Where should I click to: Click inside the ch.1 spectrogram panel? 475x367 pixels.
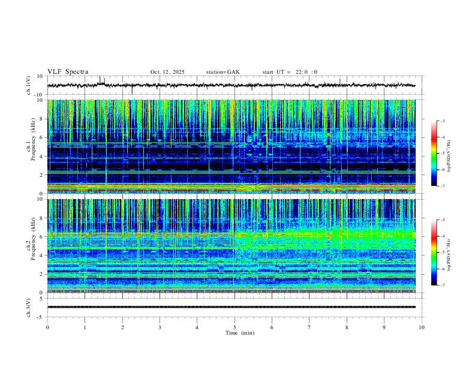(231, 146)
